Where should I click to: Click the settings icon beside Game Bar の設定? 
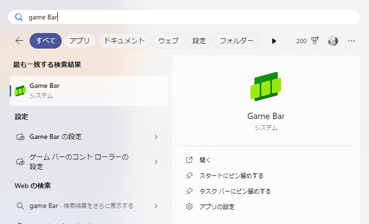pos(20,137)
